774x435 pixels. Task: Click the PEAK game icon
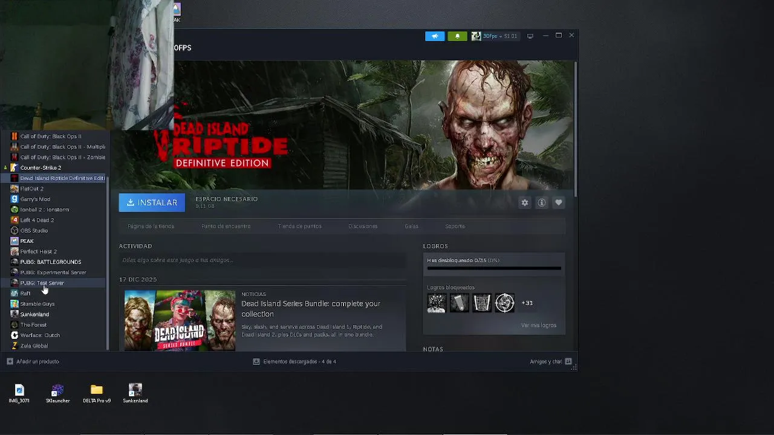[15, 241]
